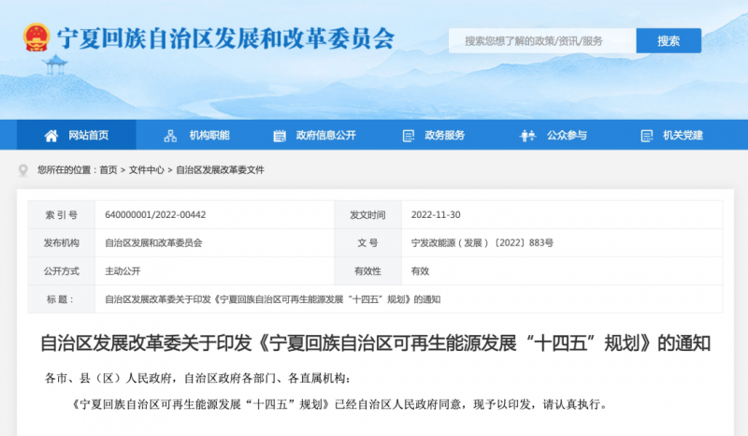This screenshot has width=748, height=436.
Task: Click the document icon beside 政务服务
Action: pos(409,136)
